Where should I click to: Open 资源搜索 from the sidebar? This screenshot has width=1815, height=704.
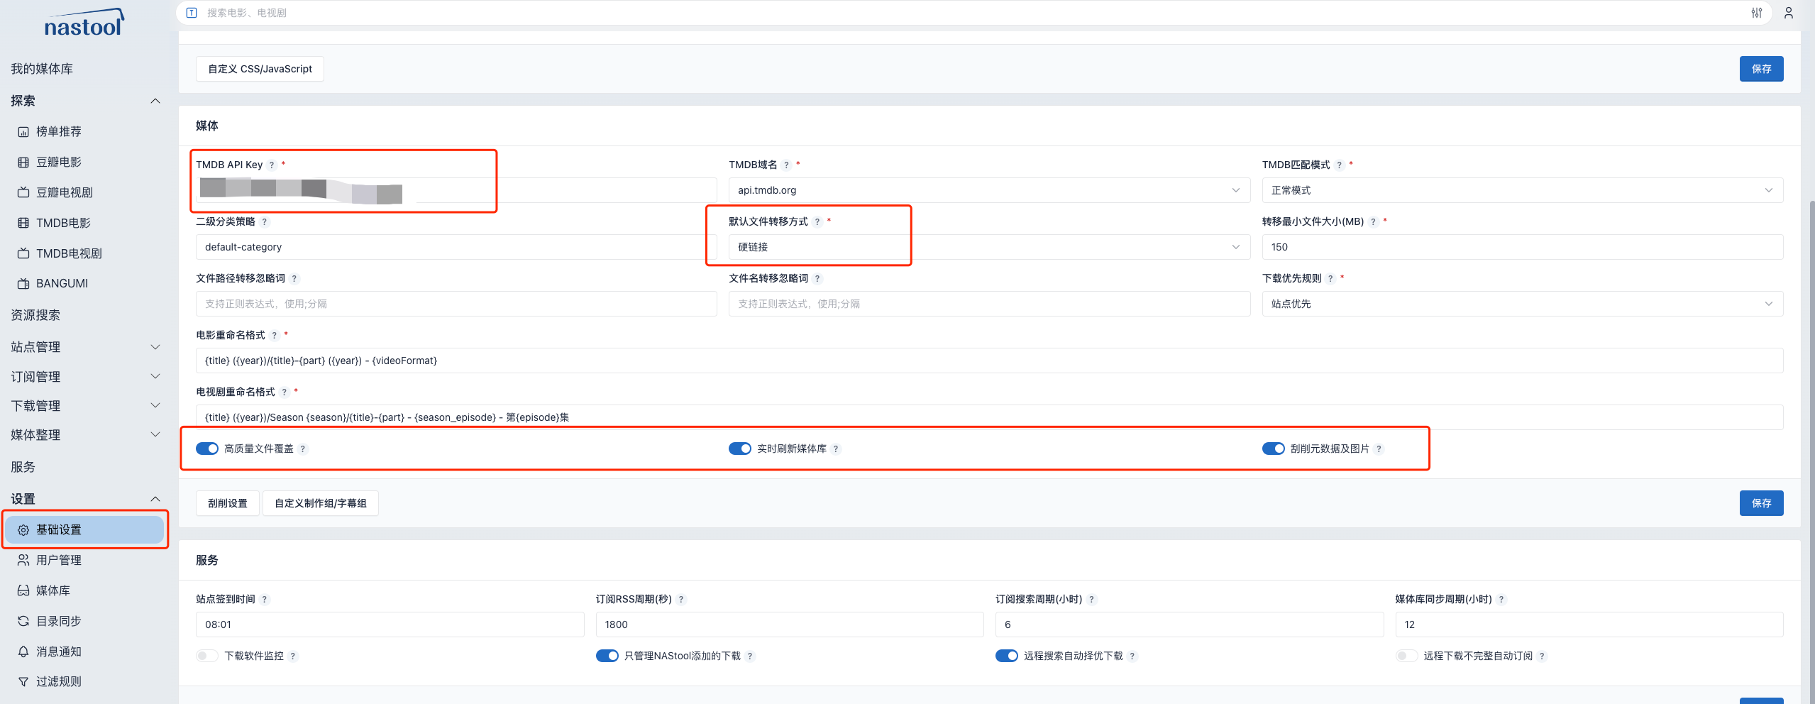(x=35, y=315)
